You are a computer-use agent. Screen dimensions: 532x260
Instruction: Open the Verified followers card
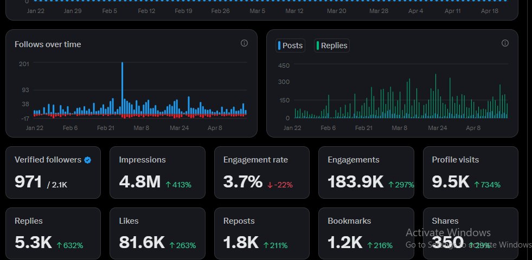pyautogui.click(x=53, y=173)
